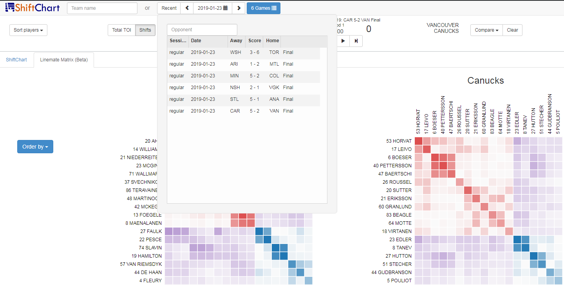The width and height of the screenshot is (564, 285).
Task: Expand the Order by dropdown
Action: point(35,147)
